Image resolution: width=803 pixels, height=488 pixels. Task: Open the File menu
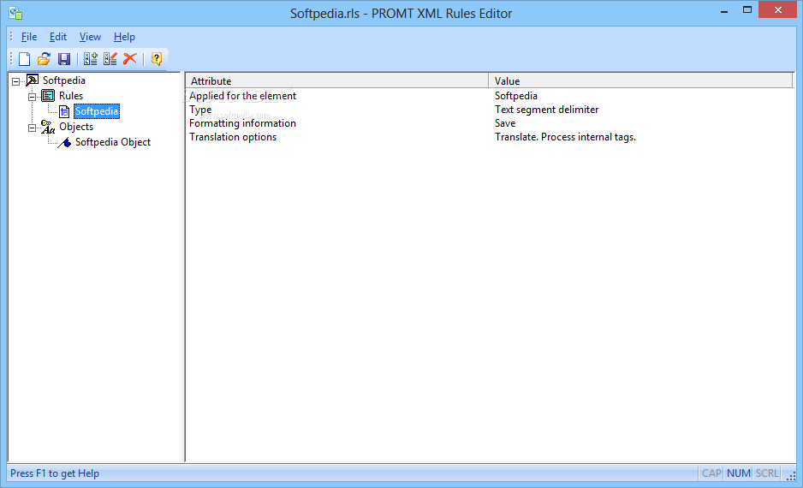pos(29,37)
